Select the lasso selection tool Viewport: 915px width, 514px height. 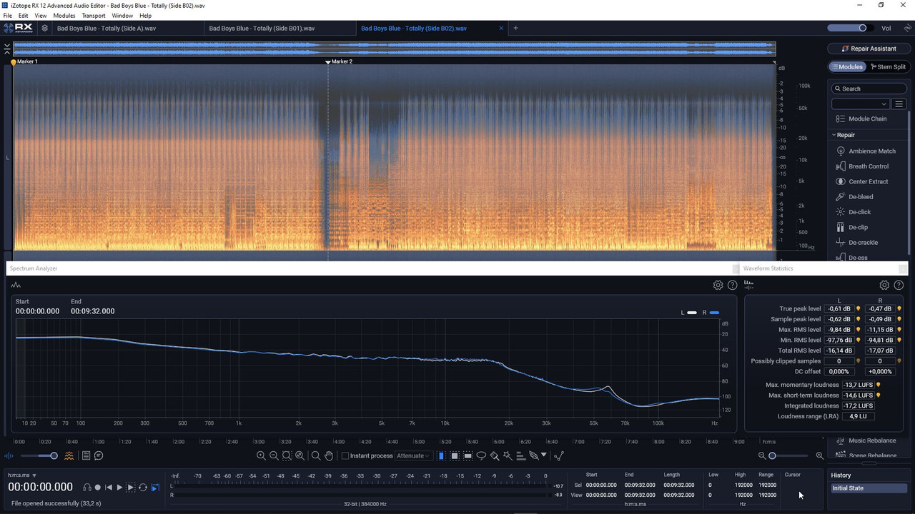pos(481,455)
